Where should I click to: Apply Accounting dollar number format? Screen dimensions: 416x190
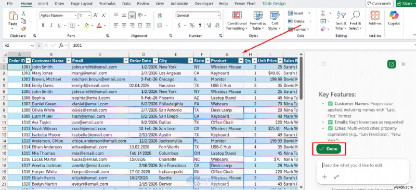tap(179, 25)
